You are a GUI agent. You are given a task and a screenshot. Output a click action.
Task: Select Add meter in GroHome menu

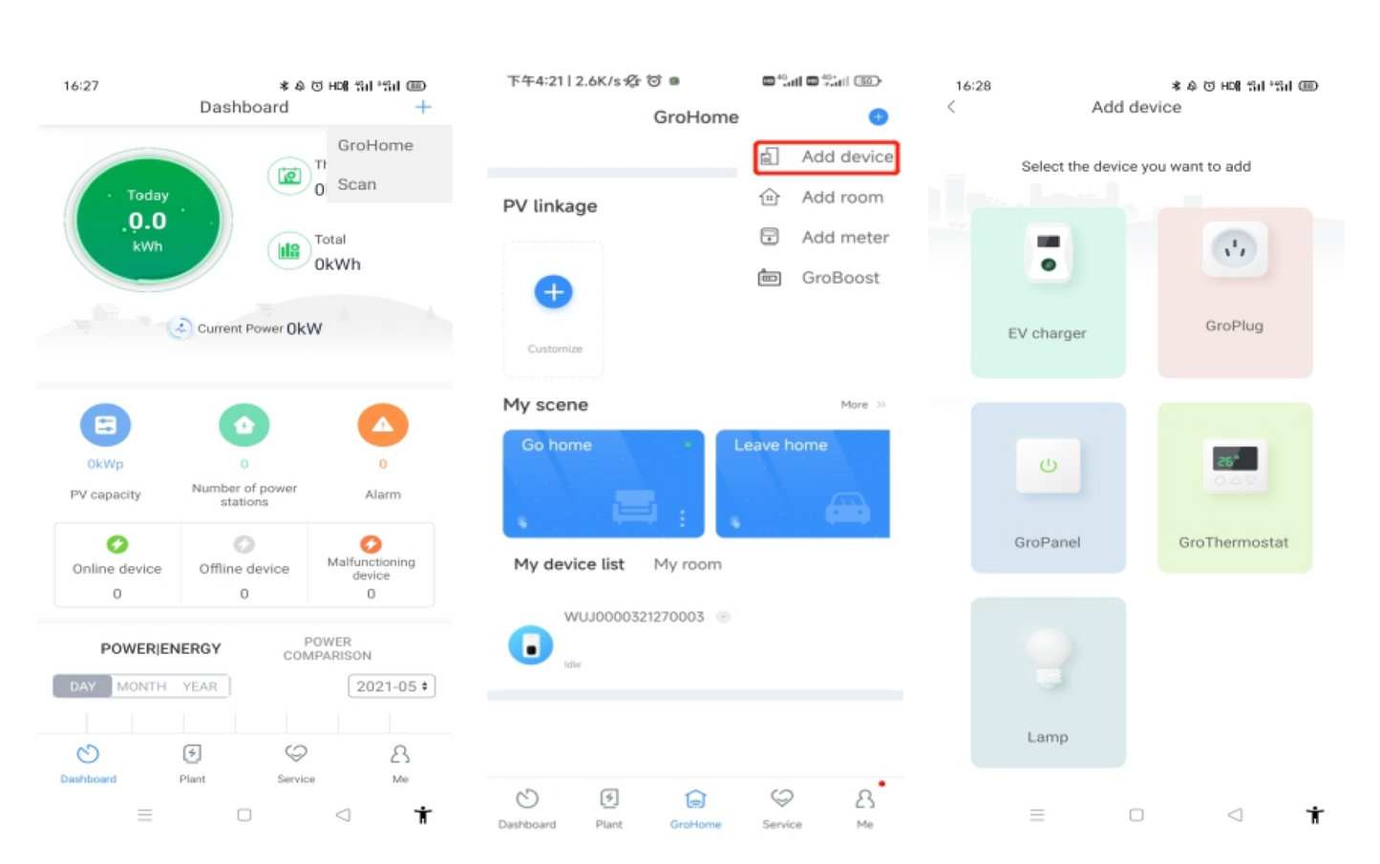pyautogui.click(x=824, y=237)
